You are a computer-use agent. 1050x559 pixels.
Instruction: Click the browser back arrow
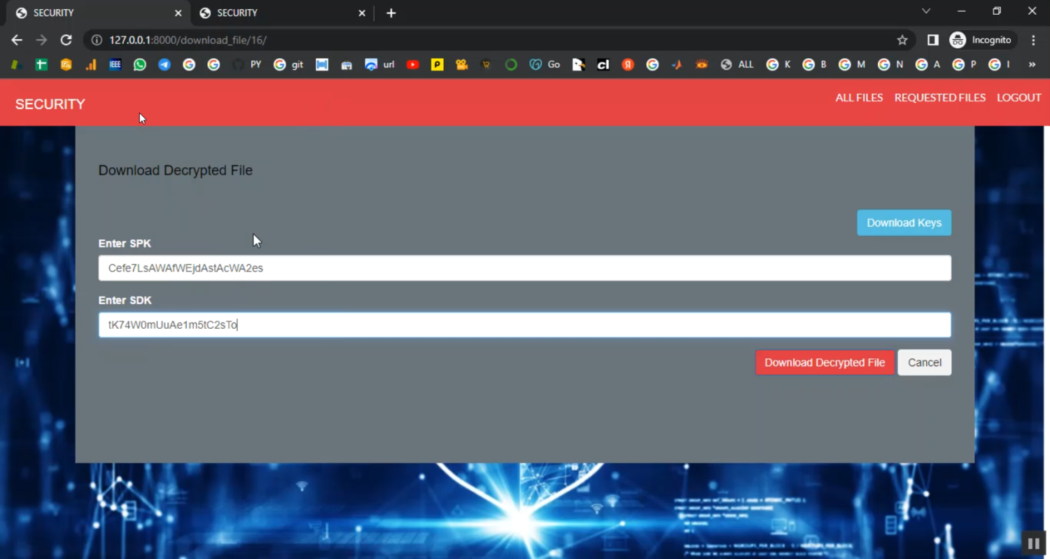[17, 40]
